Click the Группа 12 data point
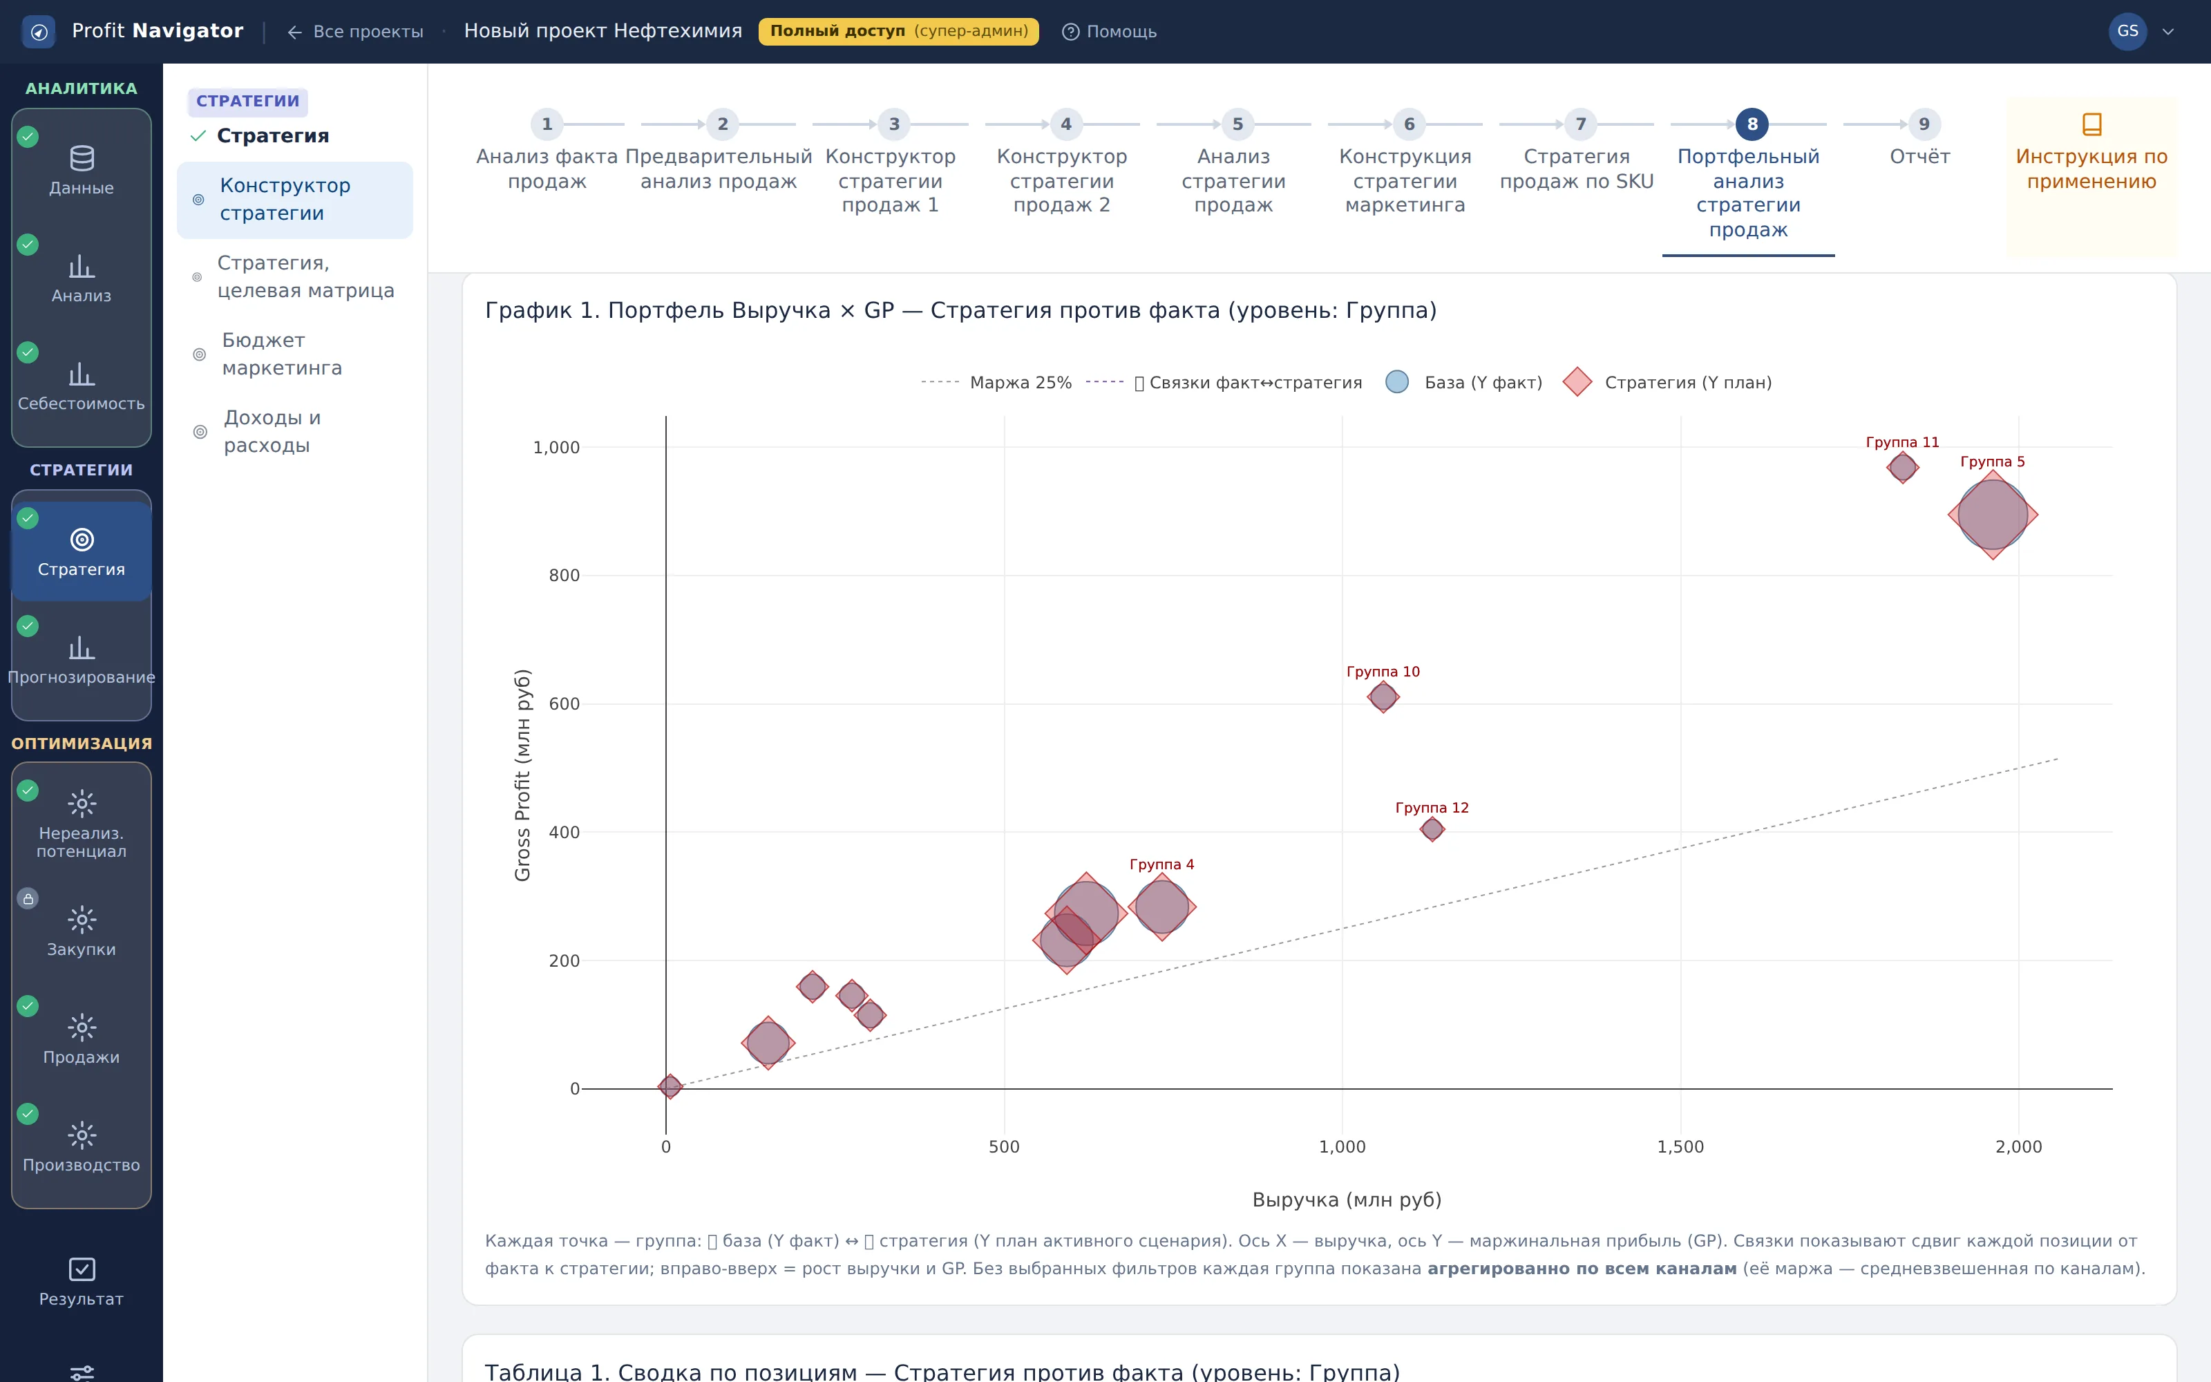 pos(1432,829)
